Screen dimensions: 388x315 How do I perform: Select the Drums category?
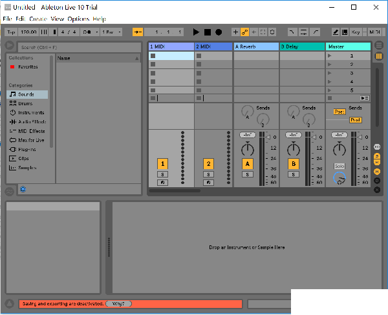point(25,103)
